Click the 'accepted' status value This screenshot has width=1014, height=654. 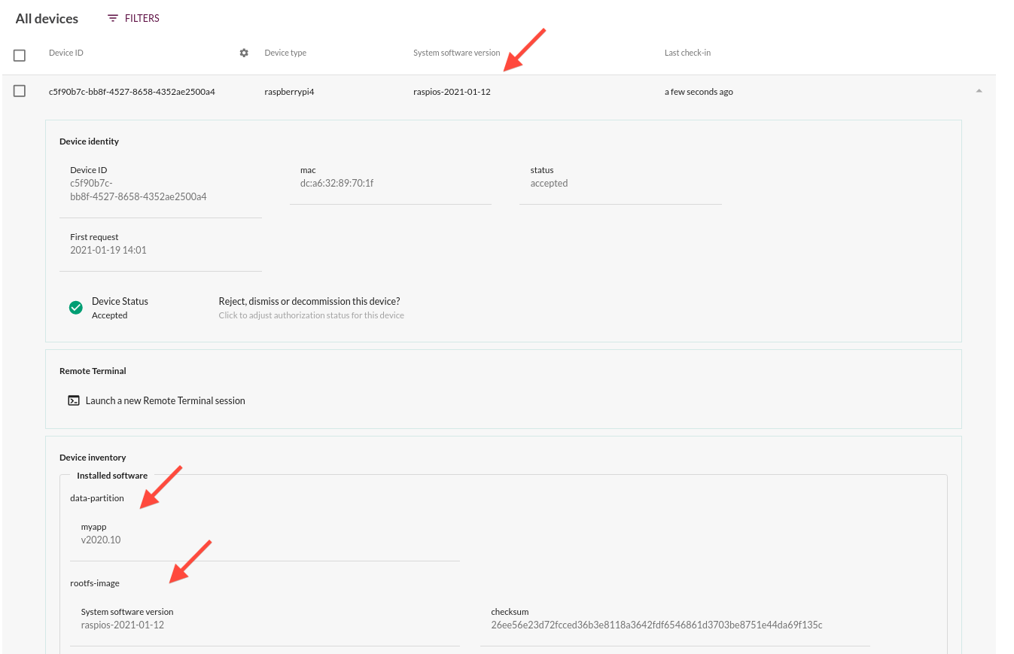(549, 183)
